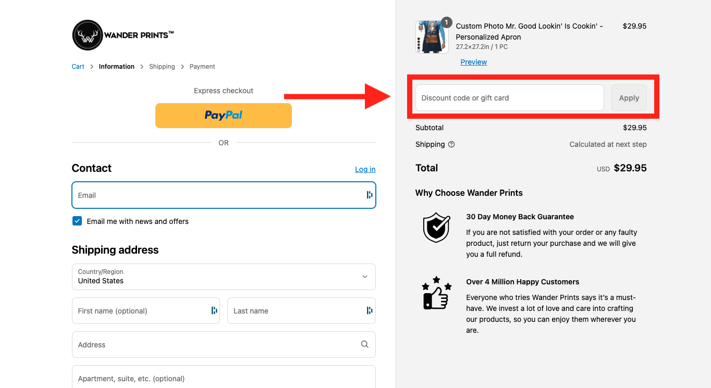This screenshot has width=711, height=388.
Task: Select the Shipping breadcrumb step
Action: tap(162, 67)
